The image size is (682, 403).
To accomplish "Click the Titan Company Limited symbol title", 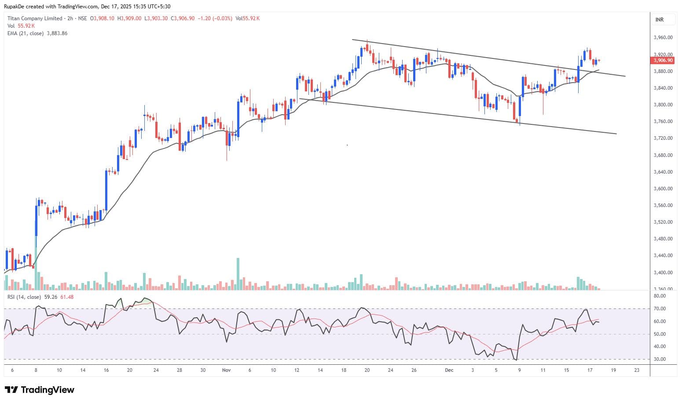I will coord(35,18).
